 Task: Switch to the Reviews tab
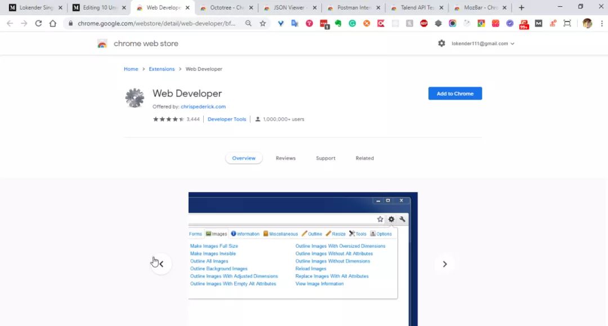pyautogui.click(x=286, y=158)
